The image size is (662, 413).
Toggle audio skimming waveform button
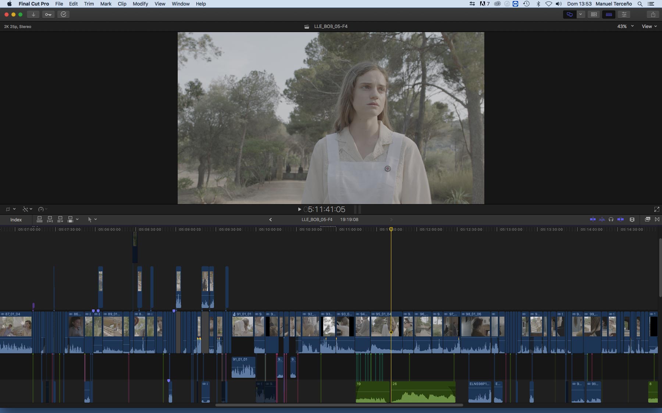[x=602, y=219]
